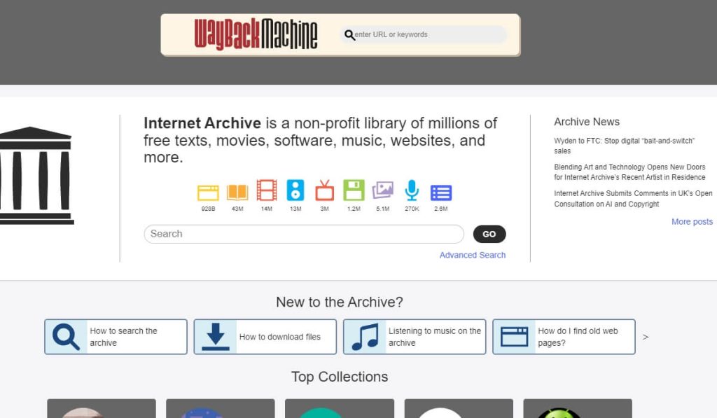
Task: Select the video film icon labeled 14M
Action: pyautogui.click(x=267, y=190)
